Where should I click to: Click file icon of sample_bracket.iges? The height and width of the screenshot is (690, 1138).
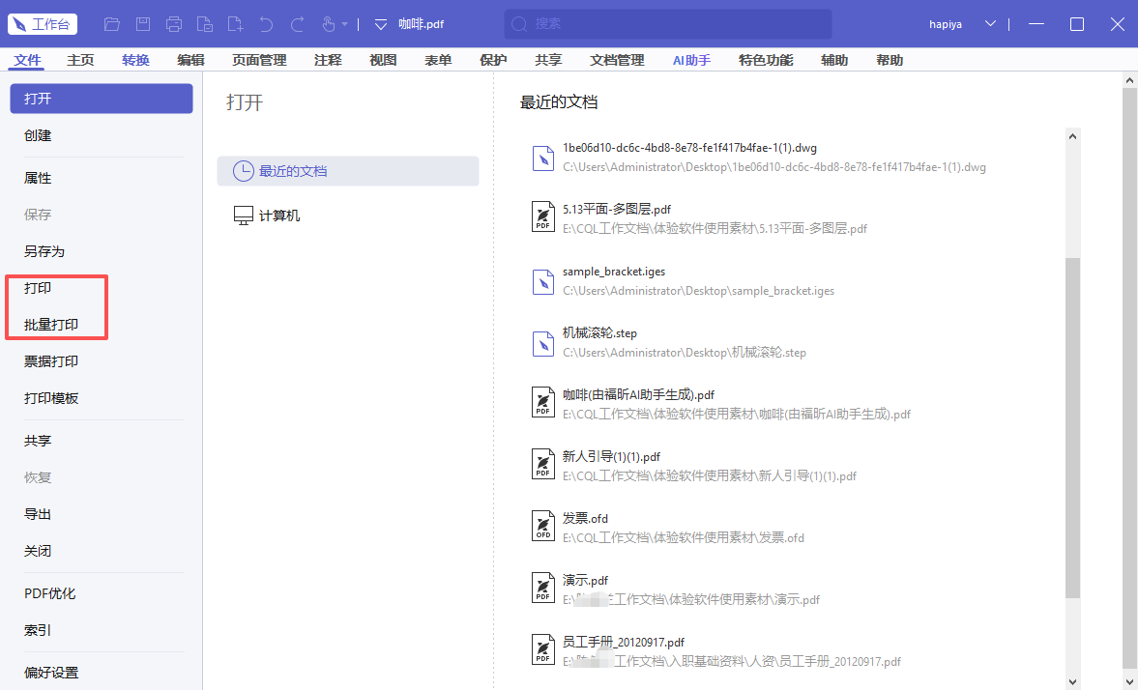pos(542,281)
